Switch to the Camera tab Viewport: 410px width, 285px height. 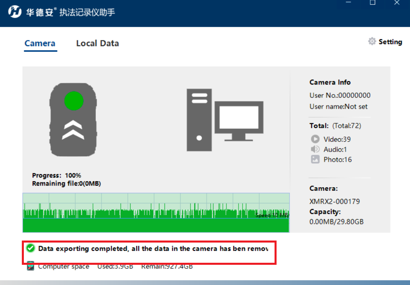(x=40, y=43)
